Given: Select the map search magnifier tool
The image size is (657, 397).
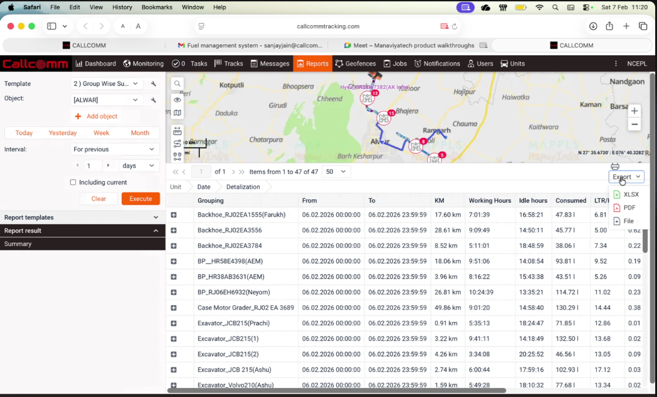Looking at the screenshot, I should (177, 83).
